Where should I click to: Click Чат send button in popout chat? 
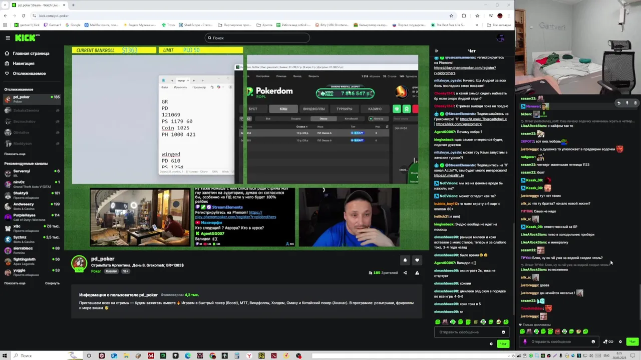[632, 342]
